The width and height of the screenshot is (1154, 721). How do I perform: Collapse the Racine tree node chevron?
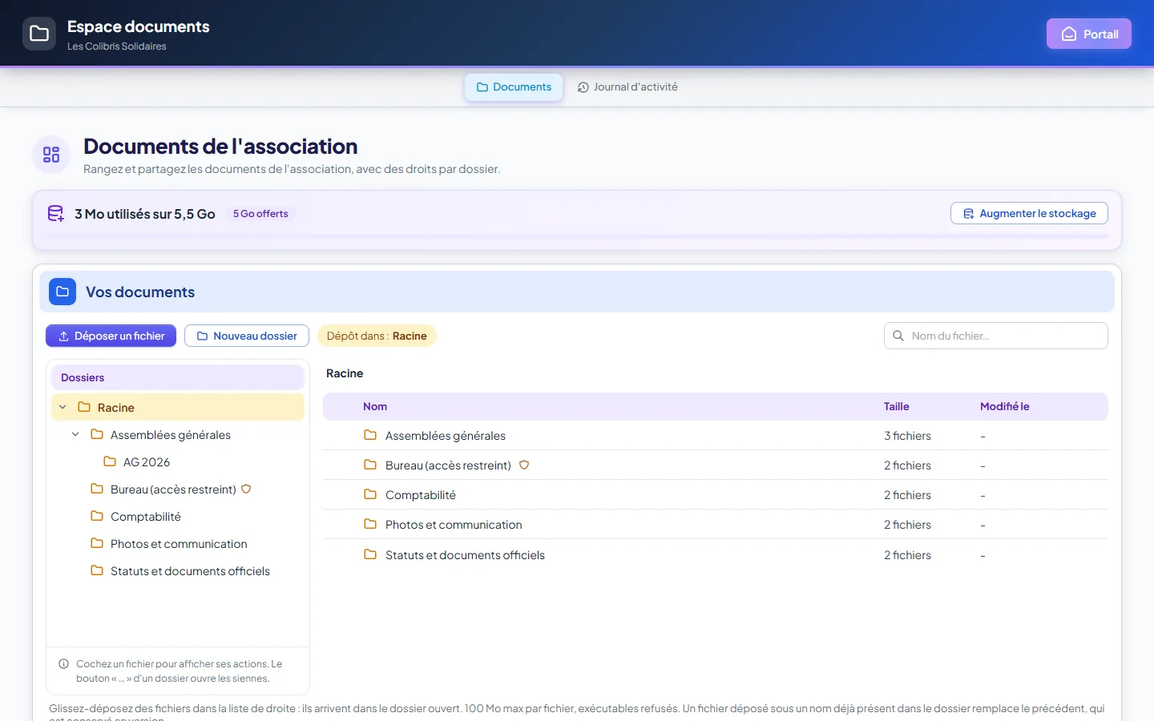[63, 407]
